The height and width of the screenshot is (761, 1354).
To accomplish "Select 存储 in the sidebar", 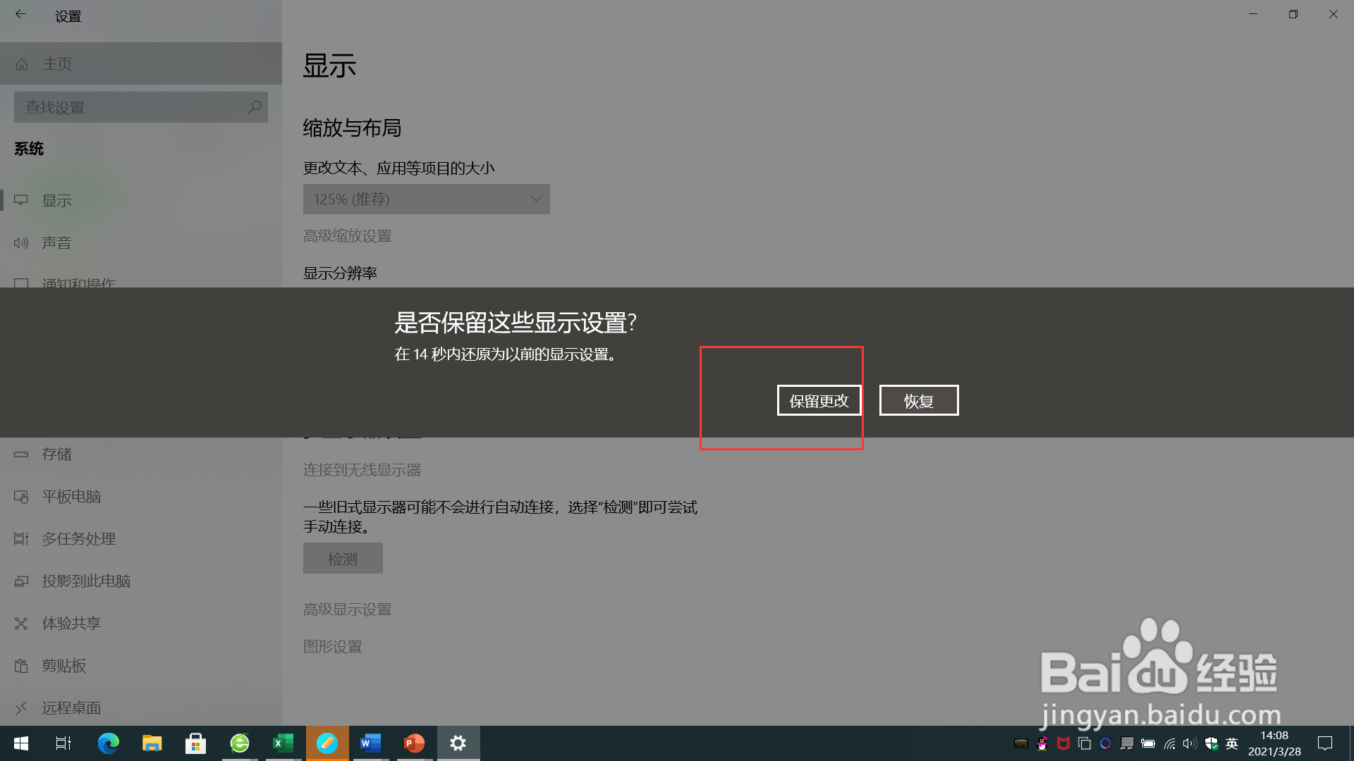I will (x=56, y=454).
